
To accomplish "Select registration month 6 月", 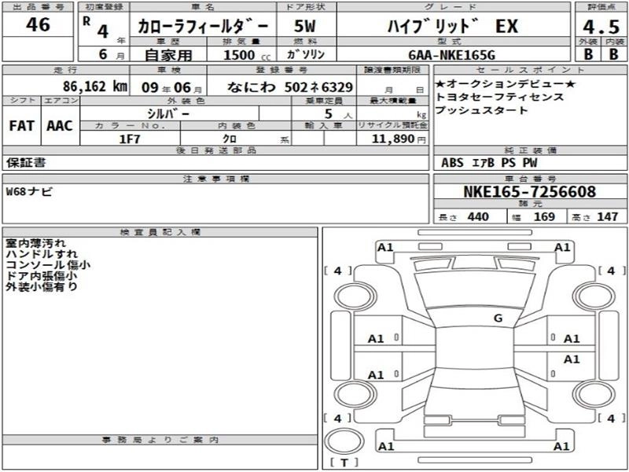I will coord(112,54).
